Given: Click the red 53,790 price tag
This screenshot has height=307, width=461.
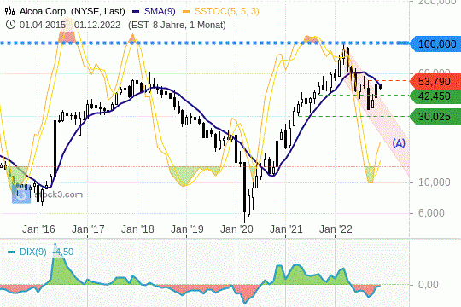Looking at the screenshot, I should pos(435,81).
